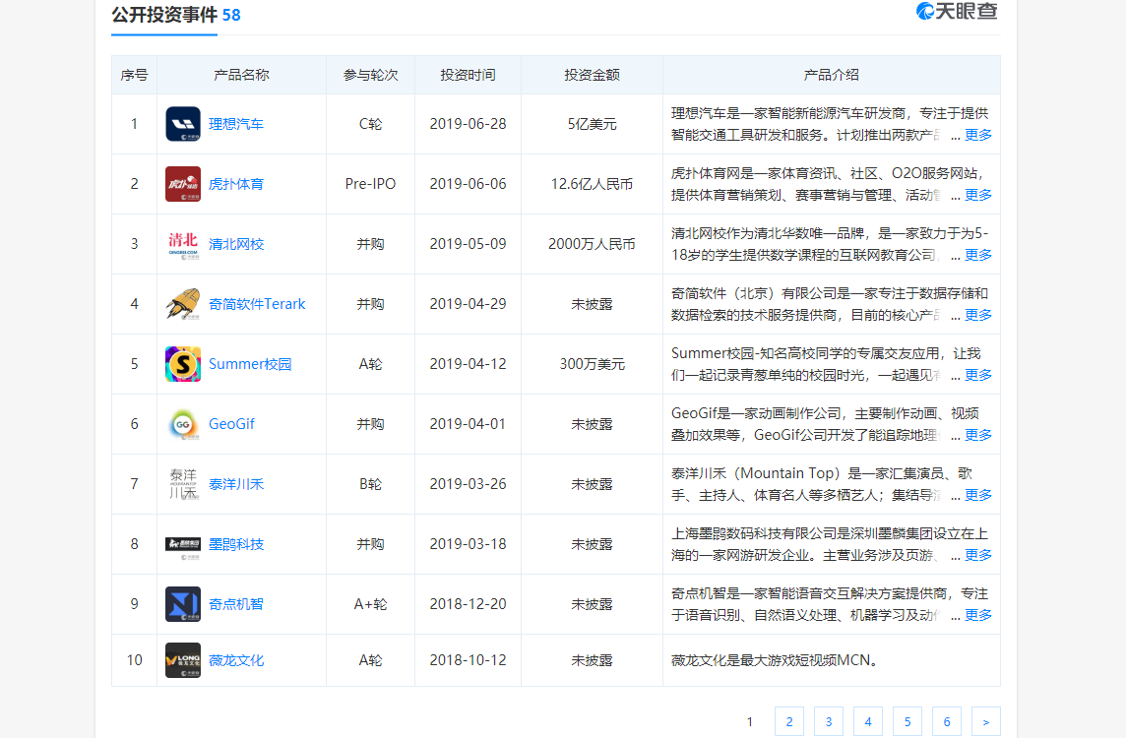The height and width of the screenshot is (738, 1126).
Task: Go to page 5 of results
Action: [x=907, y=721]
